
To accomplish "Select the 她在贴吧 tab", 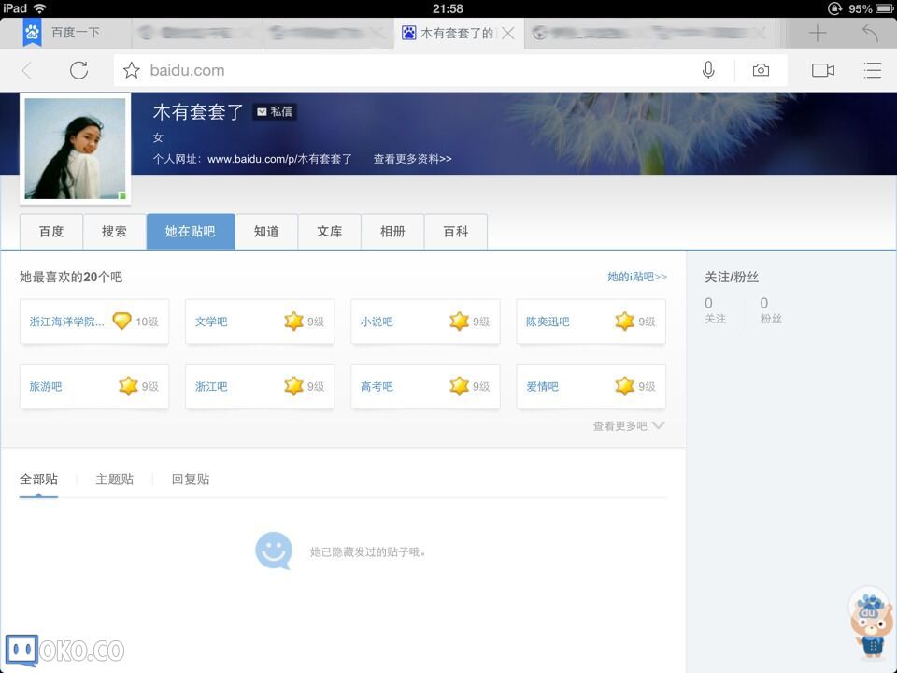I will (x=191, y=231).
